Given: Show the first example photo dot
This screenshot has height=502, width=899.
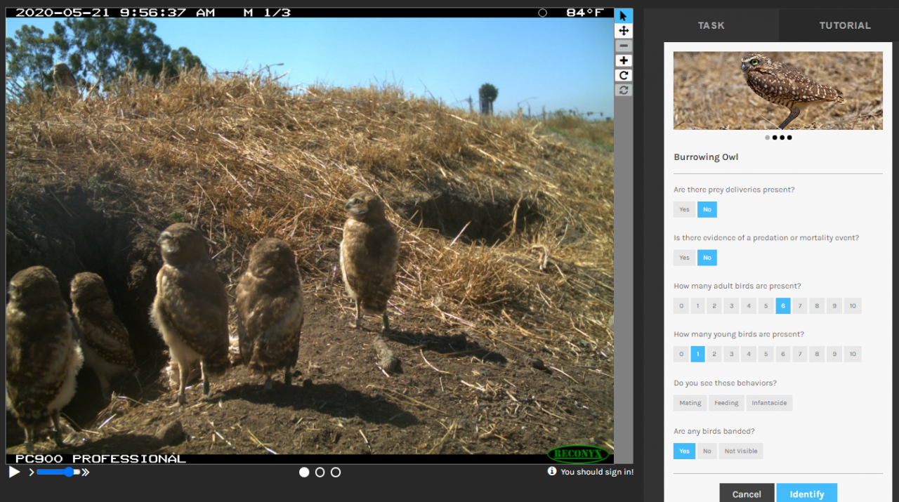Looking at the screenshot, I should pos(767,138).
